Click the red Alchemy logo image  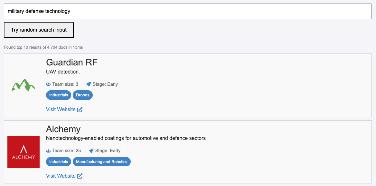click(23, 152)
